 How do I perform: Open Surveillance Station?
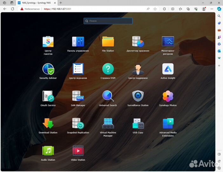[138, 96]
